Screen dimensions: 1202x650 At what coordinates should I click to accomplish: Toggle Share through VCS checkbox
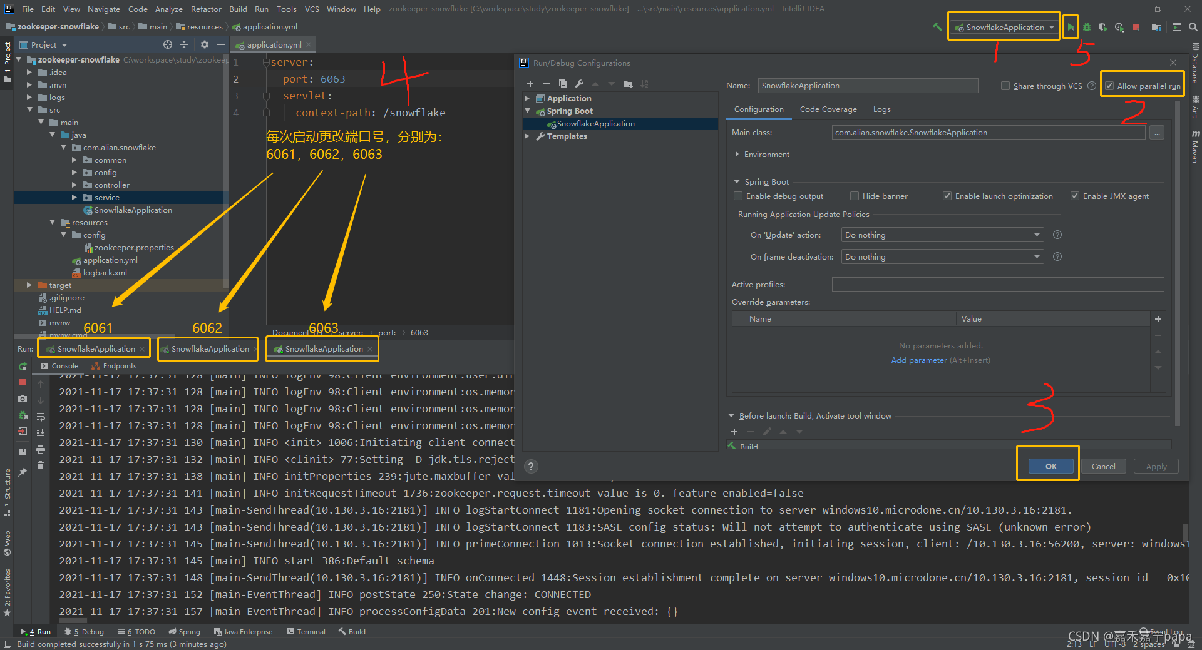pyautogui.click(x=1005, y=86)
